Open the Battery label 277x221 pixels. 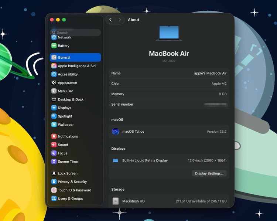pyautogui.click(x=64, y=46)
